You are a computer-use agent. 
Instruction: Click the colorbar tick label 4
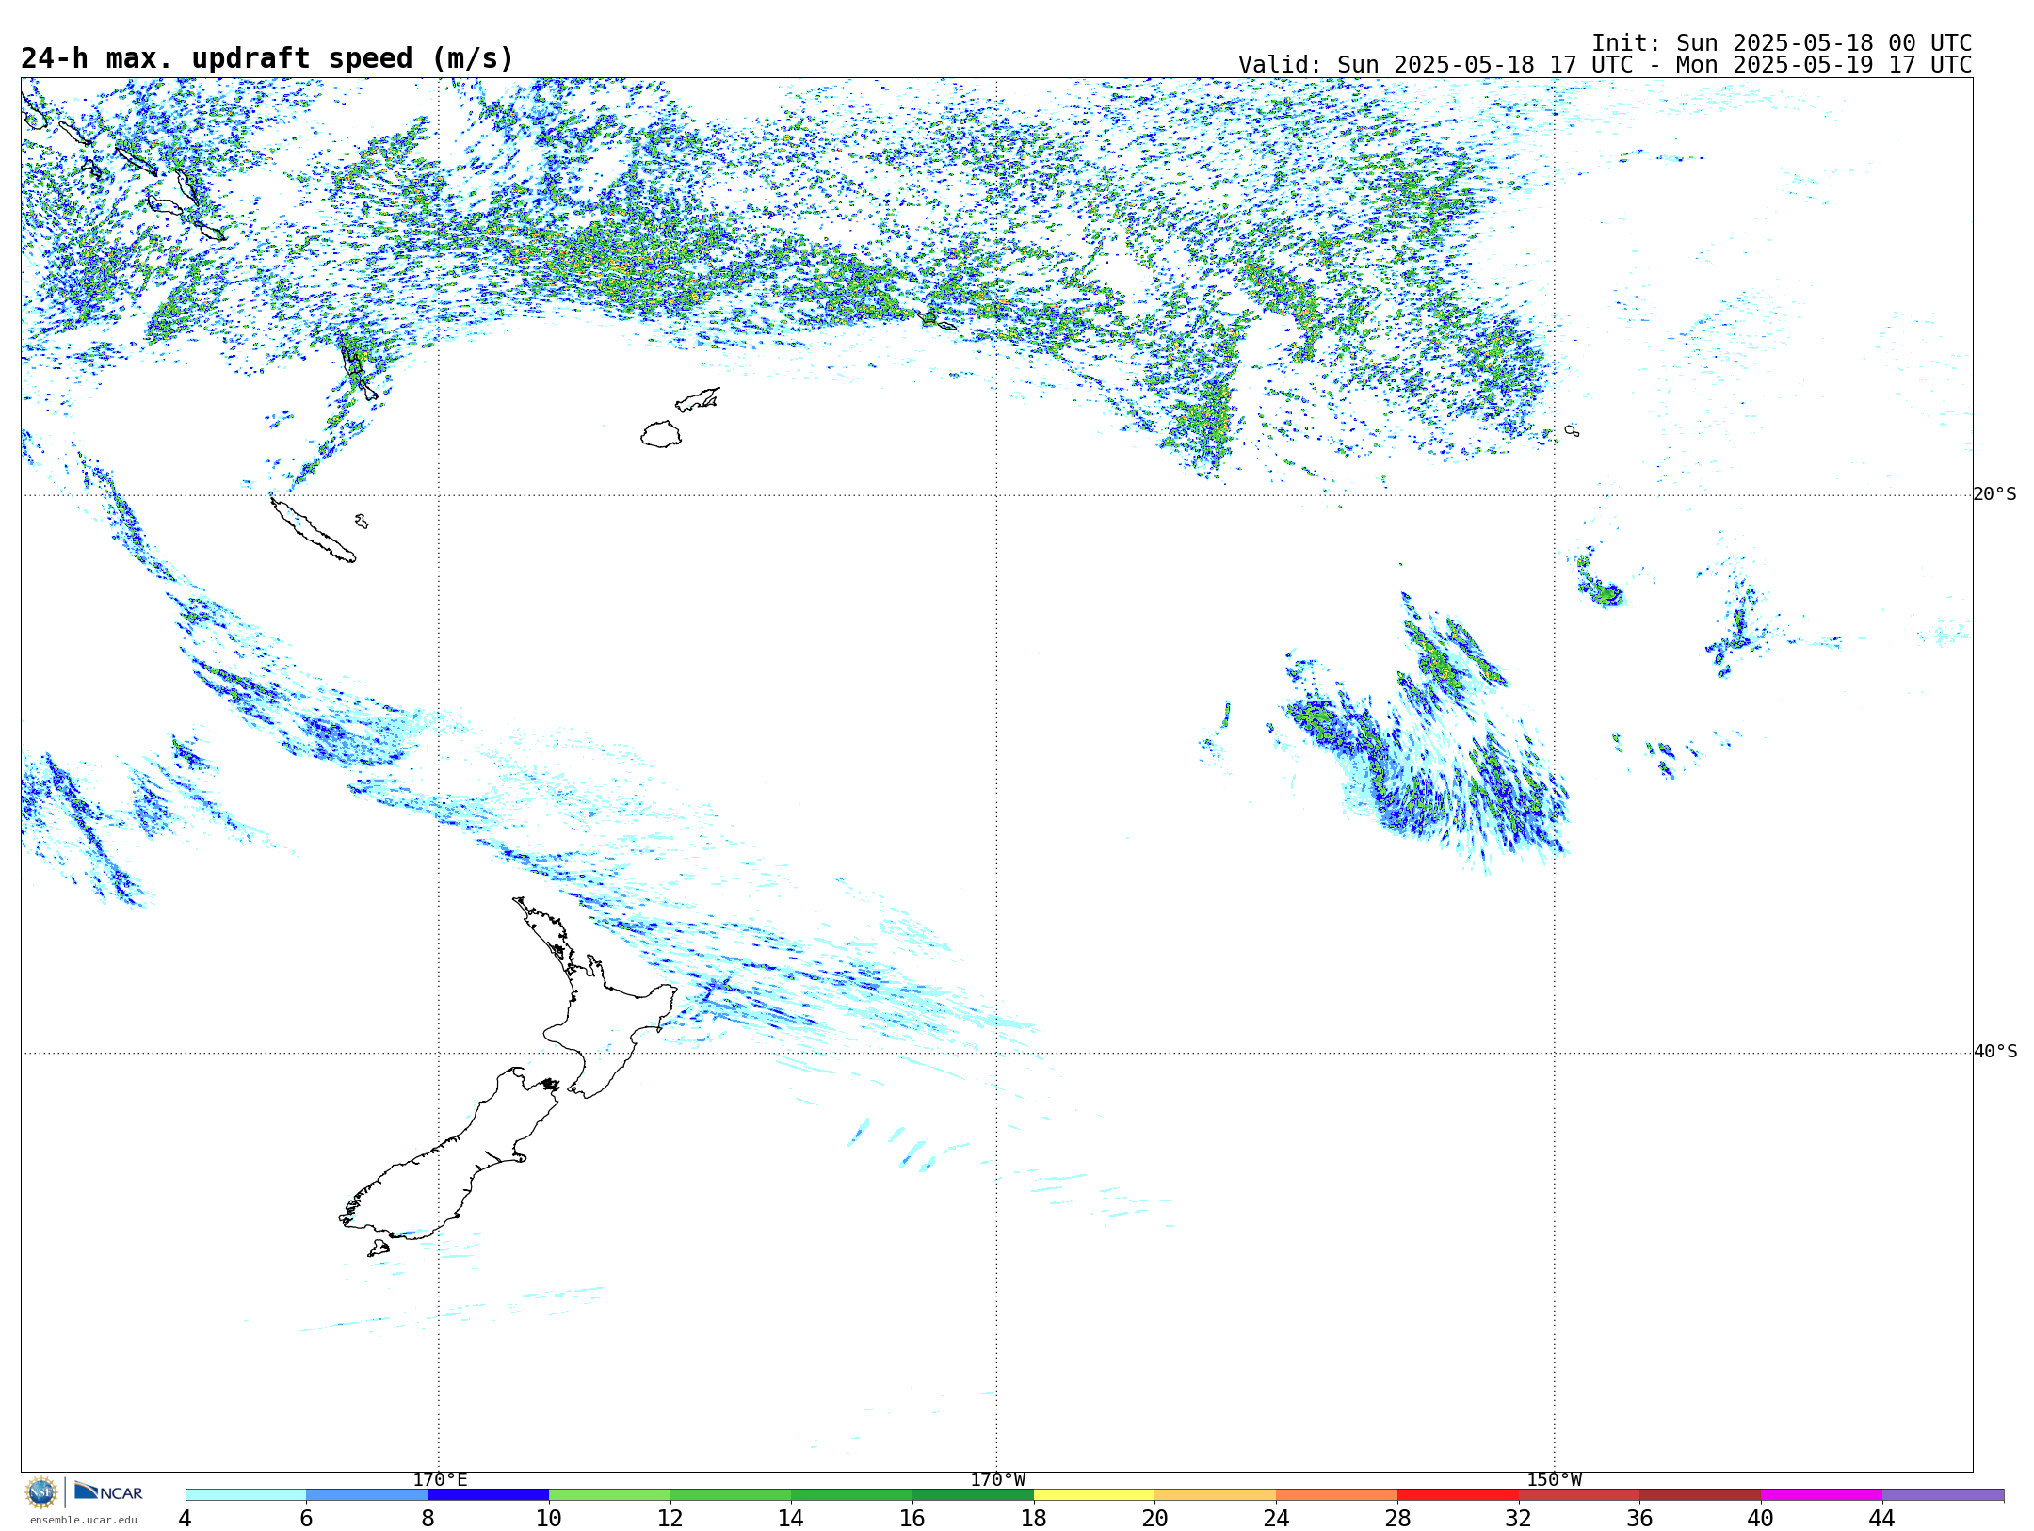tap(186, 1518)
